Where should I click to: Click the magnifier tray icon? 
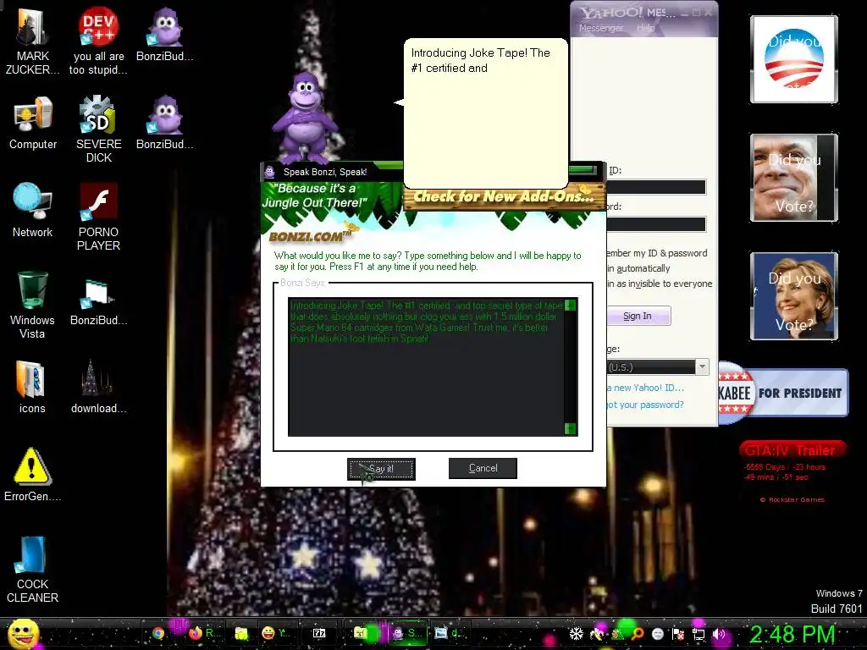click(638, 634)
